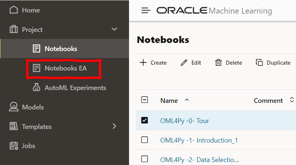Click the Project briefcase icon
This screenshot has height=165, width=296.
point(13,29)
